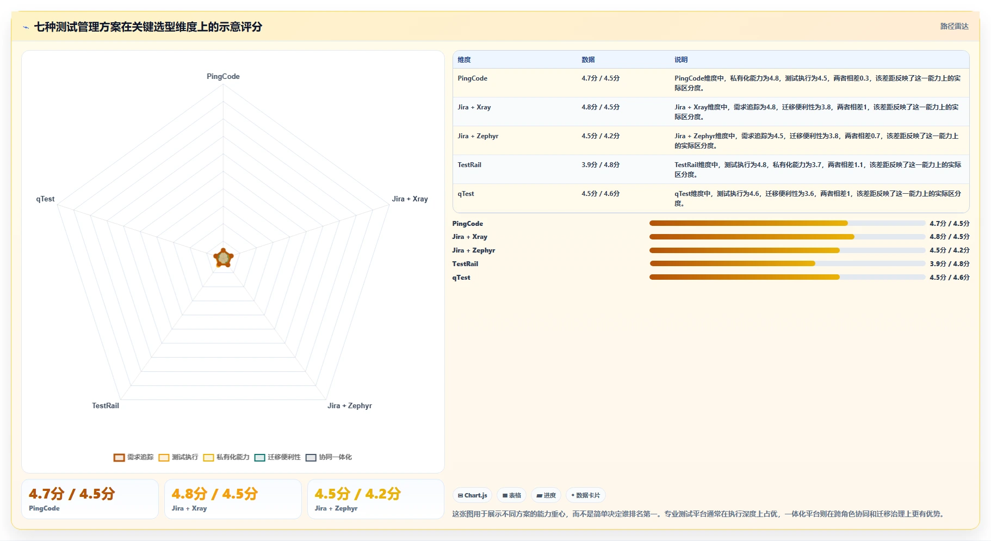Click the Jira + Zephyr radar axis label
Image resolution: width=991 pixels, height=541 pixels.
(x=350, y=406)
